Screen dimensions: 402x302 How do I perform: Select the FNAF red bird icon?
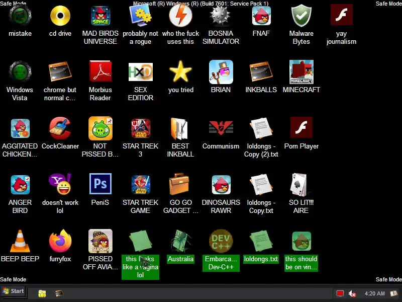point(261,16)
